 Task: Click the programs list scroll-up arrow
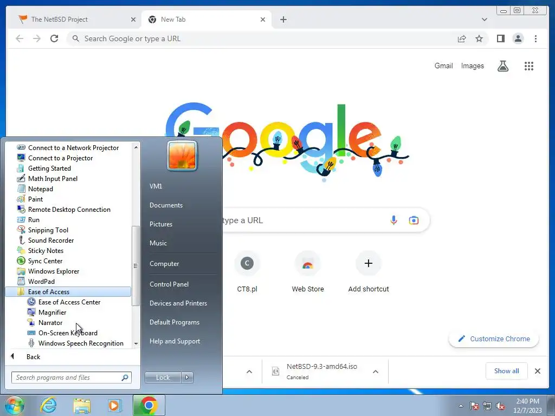(136, 147)
